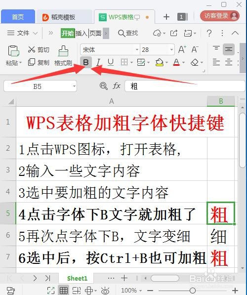Image resolution: width=247 pixels, height=295 pixels.
Task: Click the Copy icon
Action: pos(32,62)
